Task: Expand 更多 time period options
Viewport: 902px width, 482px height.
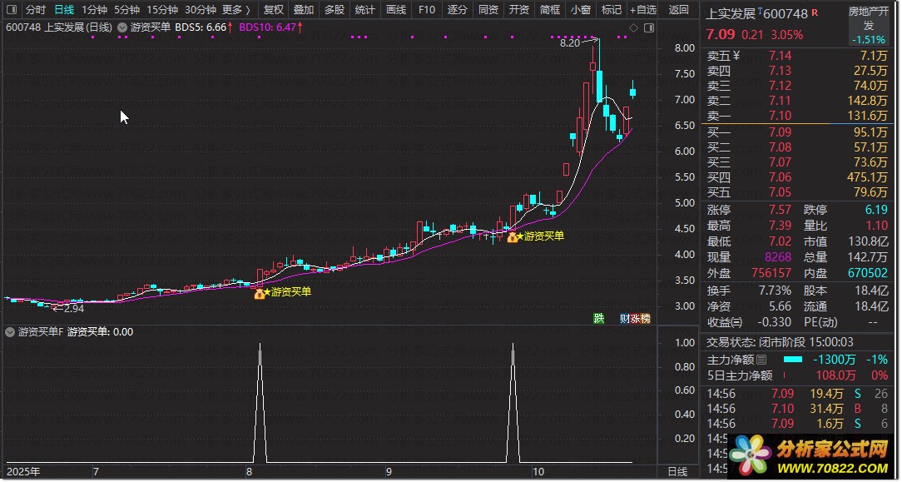Action: click(236, 10)
